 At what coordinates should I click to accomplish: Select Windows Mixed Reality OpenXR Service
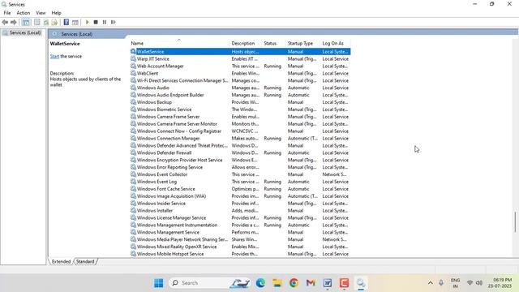(x=240, y=247)
